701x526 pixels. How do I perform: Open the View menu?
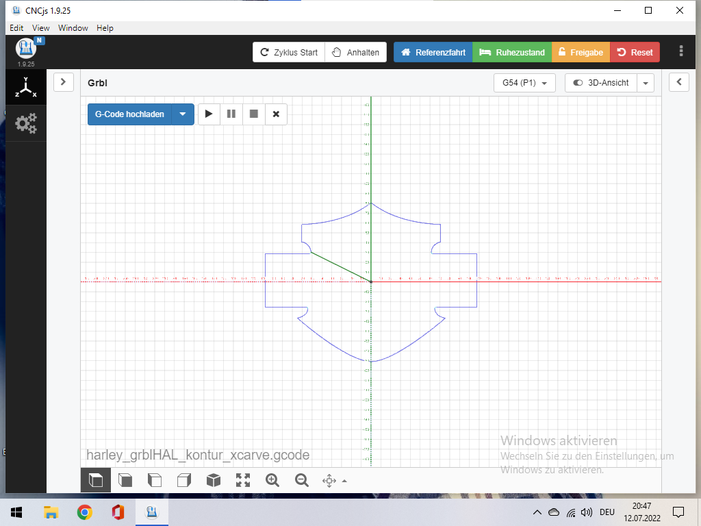click(40, 27)
